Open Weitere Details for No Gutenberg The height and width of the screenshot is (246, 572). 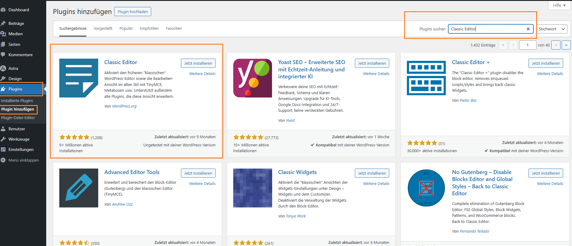550,183
